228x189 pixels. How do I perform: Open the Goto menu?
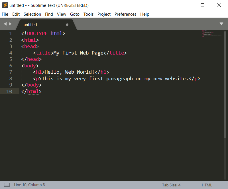click(x=75, y=14)
